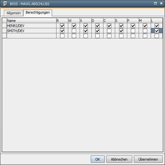Image resolution: width=165 pixels, height=165 pixels.
Task: Select the SMITH/DEV row header
Action: click(x=4, y=31)
